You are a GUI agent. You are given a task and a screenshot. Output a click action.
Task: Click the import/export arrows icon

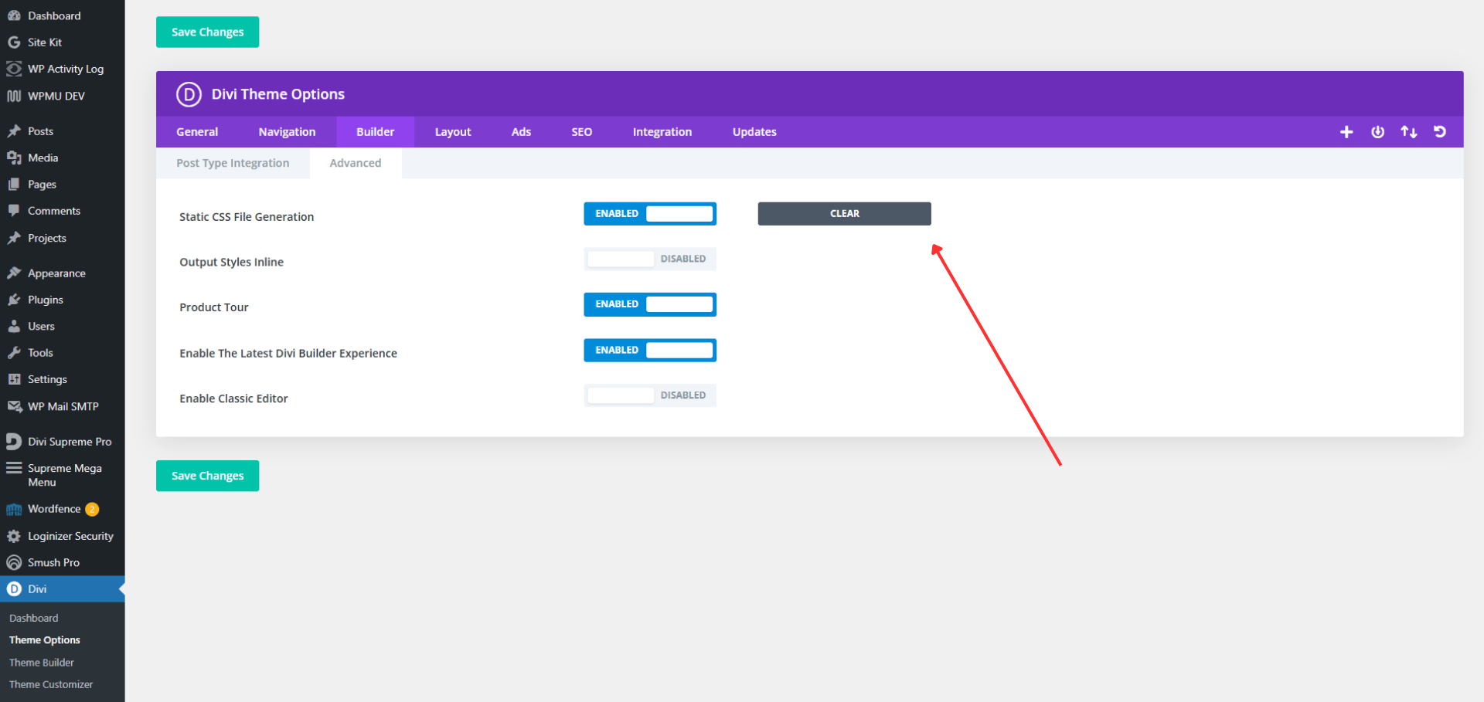pos(1408,132)
